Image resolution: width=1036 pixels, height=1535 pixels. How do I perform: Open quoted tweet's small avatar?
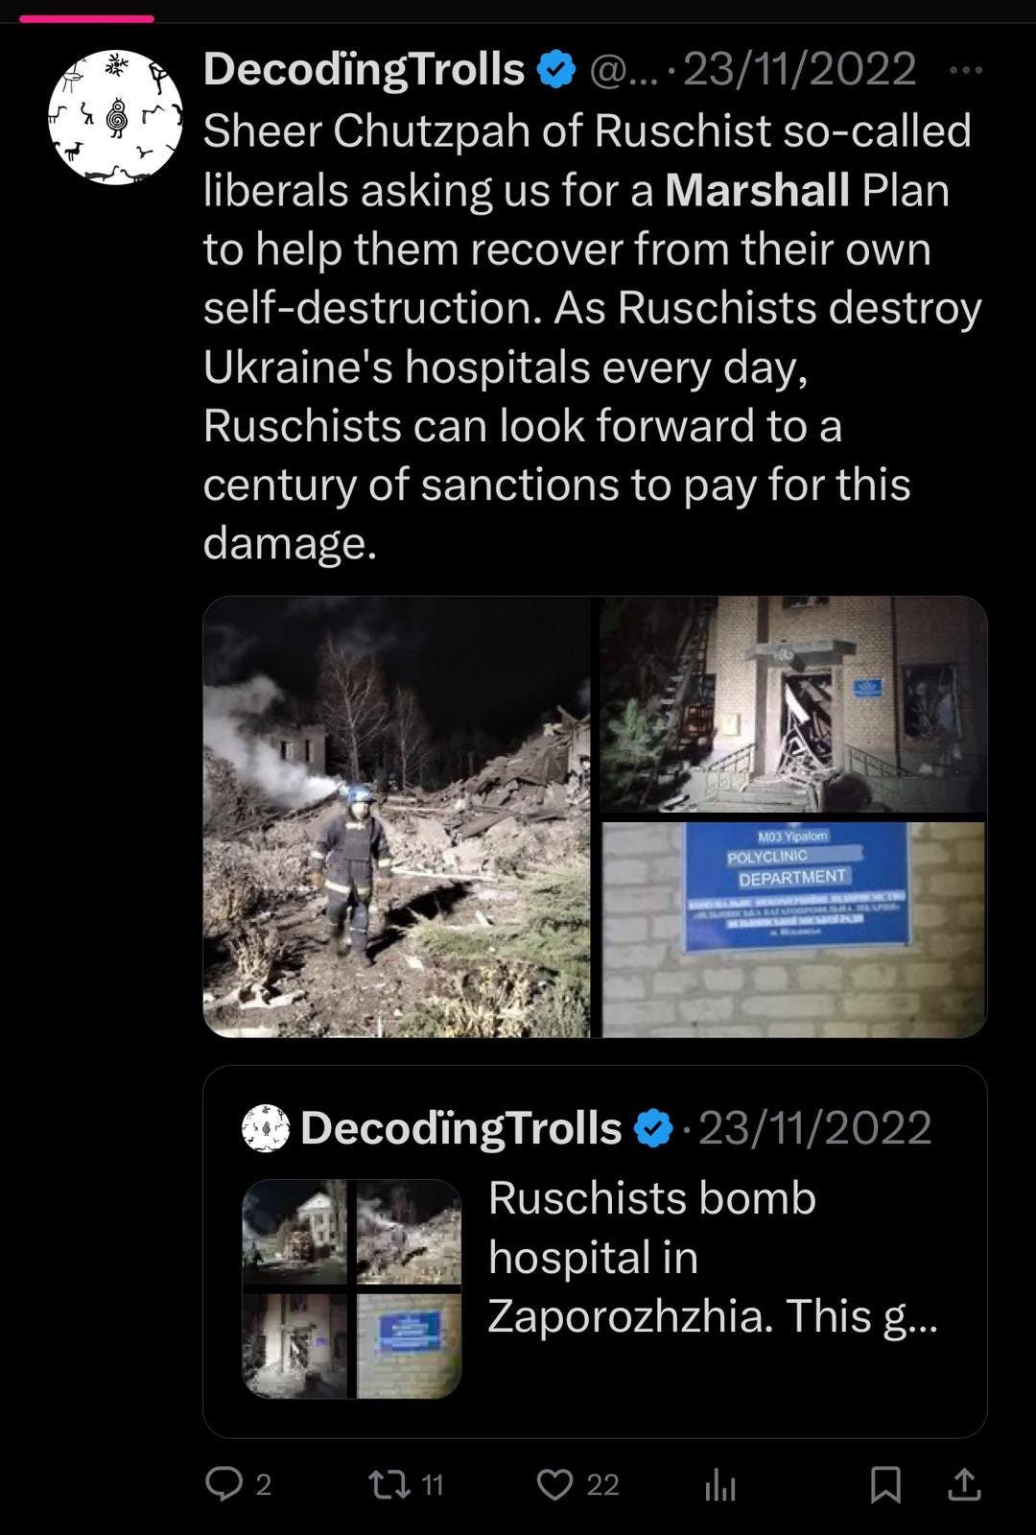click(x=266, y=1128)
